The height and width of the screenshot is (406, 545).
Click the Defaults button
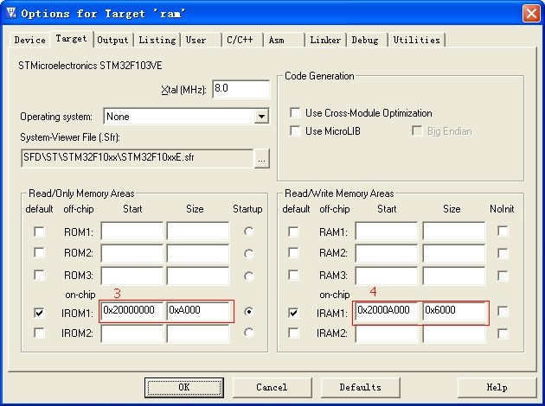click(360, 387)
